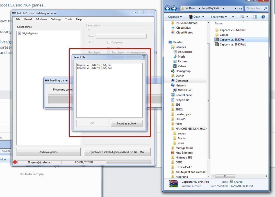Open the address bar history dropdown
Screen dimensions: 275x197
(235, 8)
